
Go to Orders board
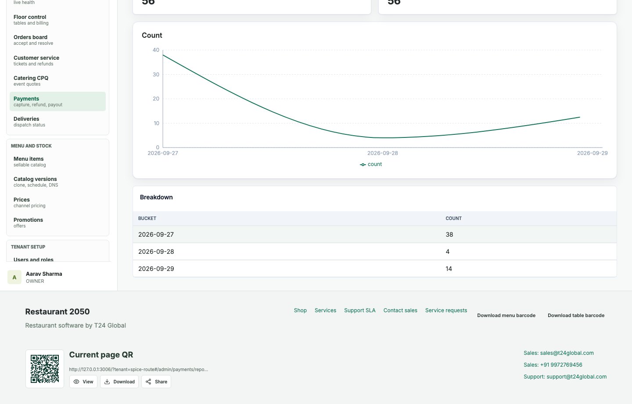57,40
